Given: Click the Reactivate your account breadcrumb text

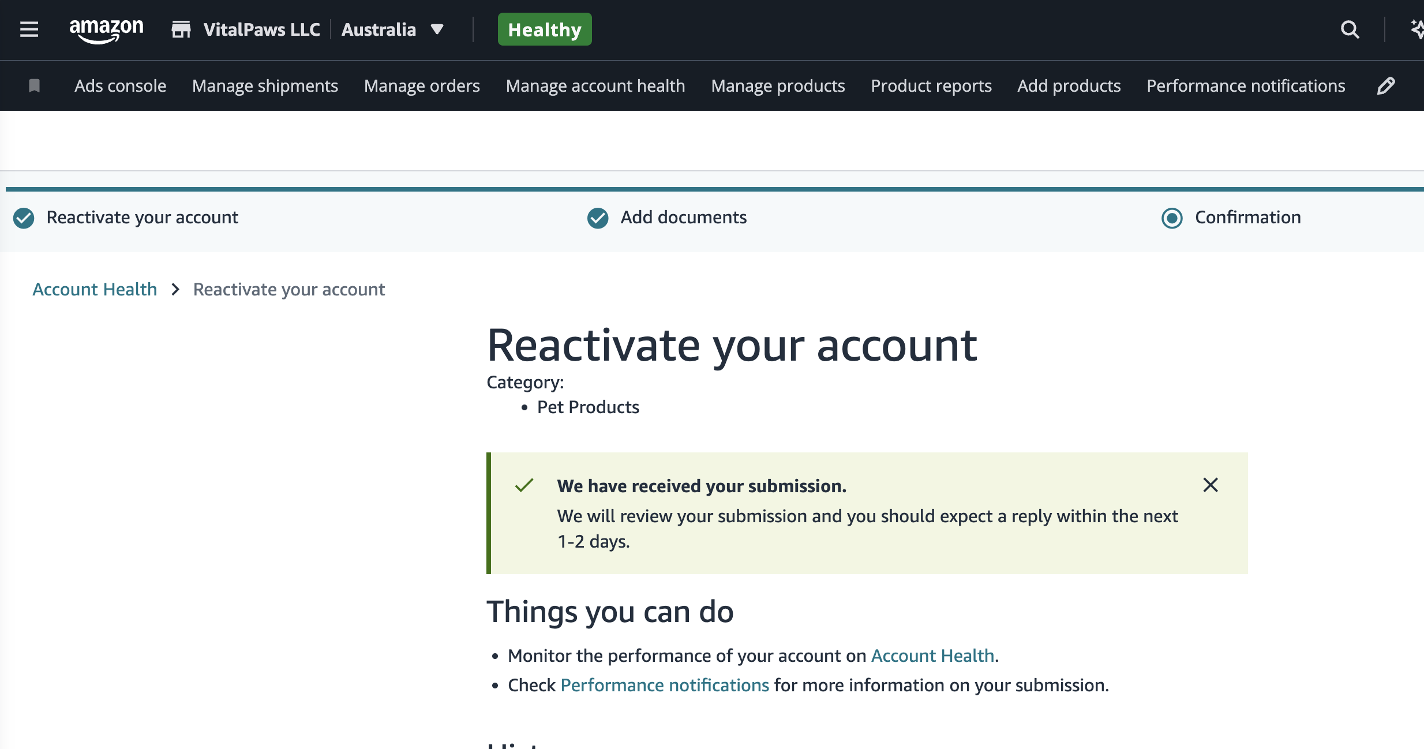Looking at the screenshot, I should [x=289, y=290].
